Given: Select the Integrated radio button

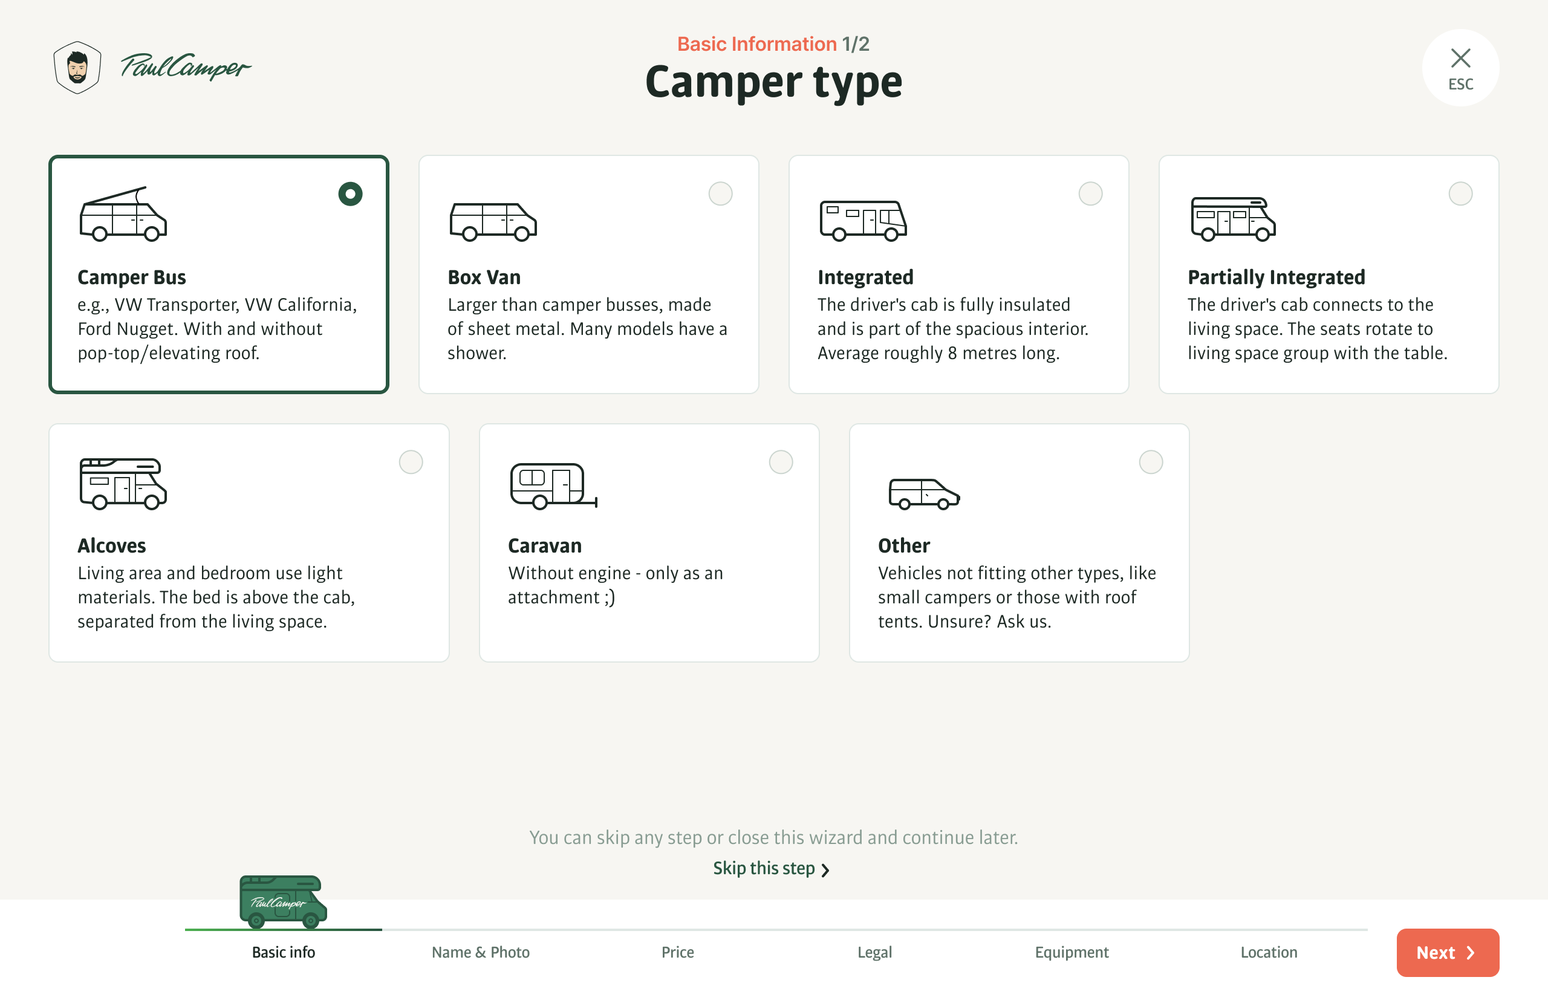Looking at the screenshot, I should (x=1090, y=194).
